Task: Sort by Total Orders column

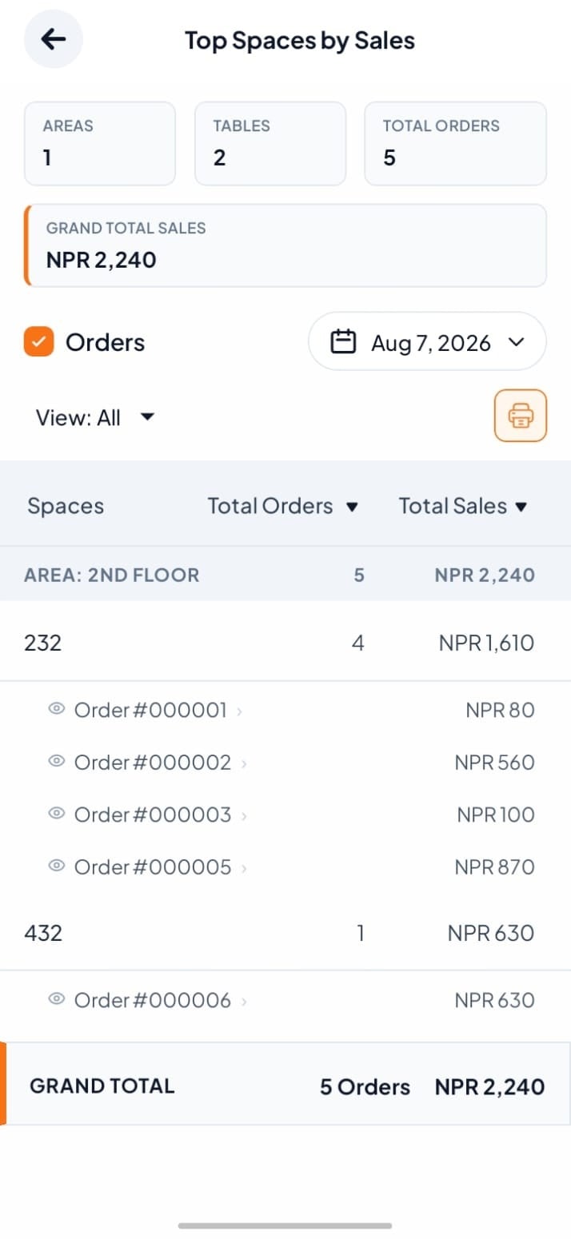Action: (283, 506)
